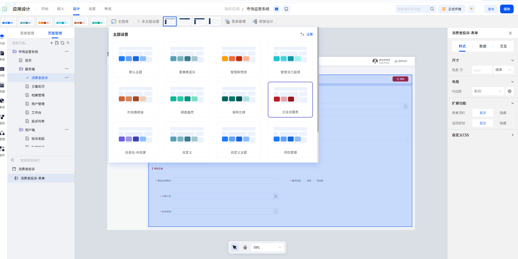
Task: Open the 服务 services sidebar panel
Action: [x=2, y=119]
